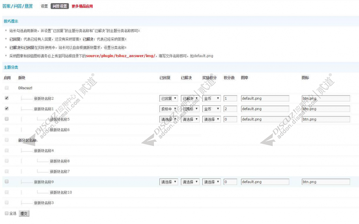Open the 已回复 dropdown for 新版块名称2

168,98
